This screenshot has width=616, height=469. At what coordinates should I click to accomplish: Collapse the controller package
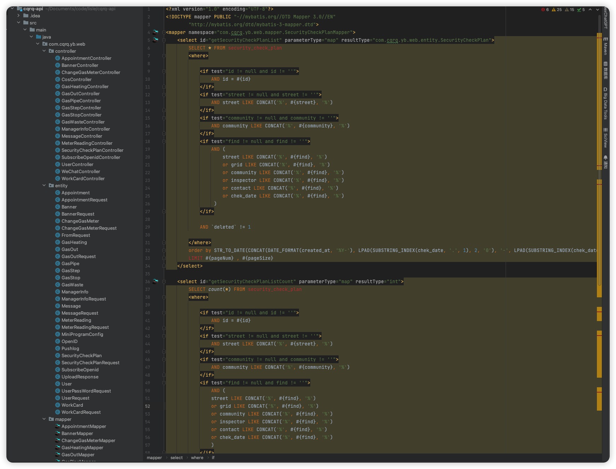tap(44, 51)
